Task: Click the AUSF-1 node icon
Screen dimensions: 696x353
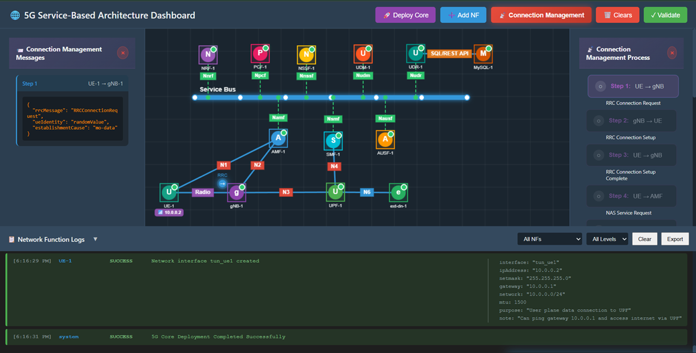Action: point(385,140)
